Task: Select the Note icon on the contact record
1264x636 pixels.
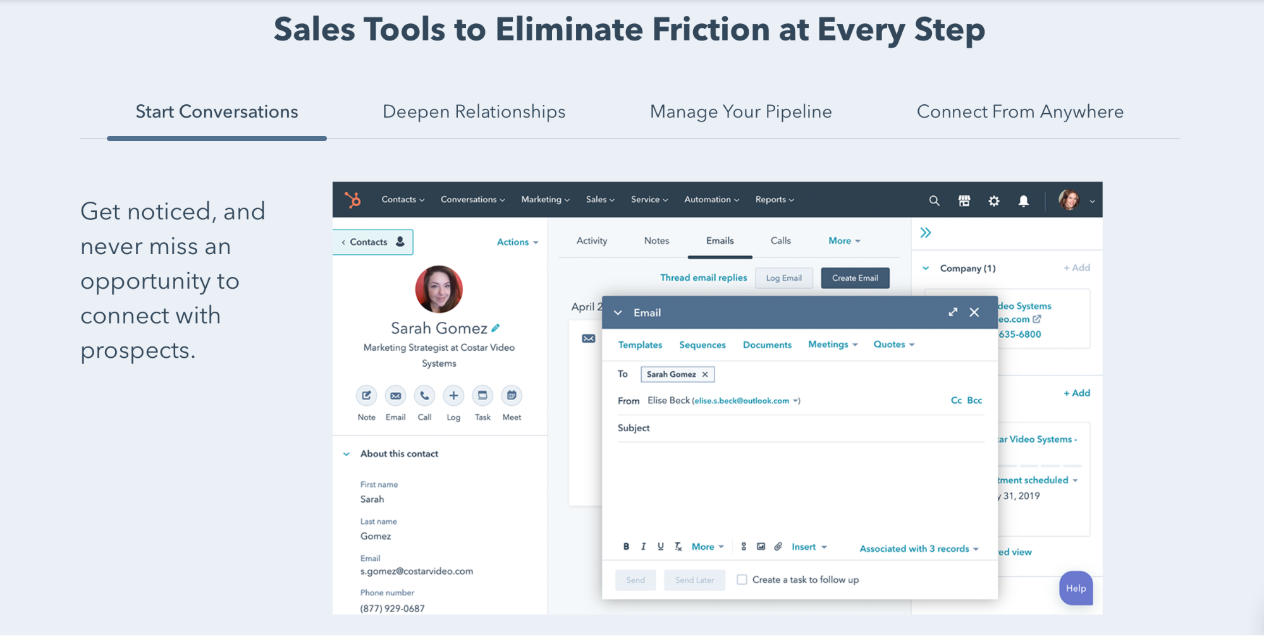Action: [366, 396]
